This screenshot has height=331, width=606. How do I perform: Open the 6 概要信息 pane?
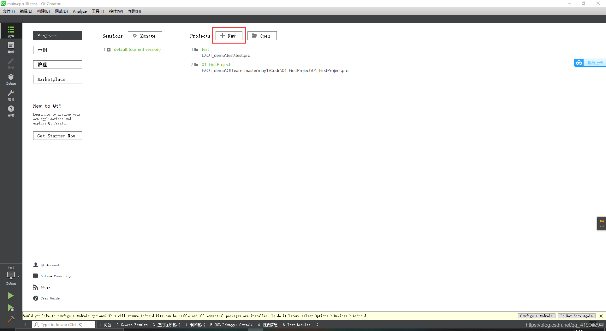click(x=268, y=325)
